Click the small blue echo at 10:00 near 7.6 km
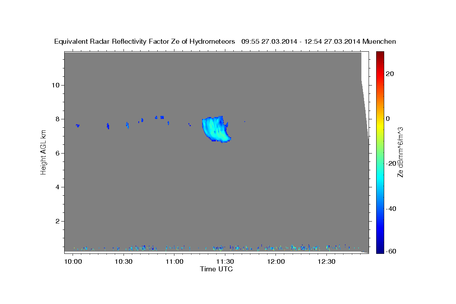 [x=78, y=125]
